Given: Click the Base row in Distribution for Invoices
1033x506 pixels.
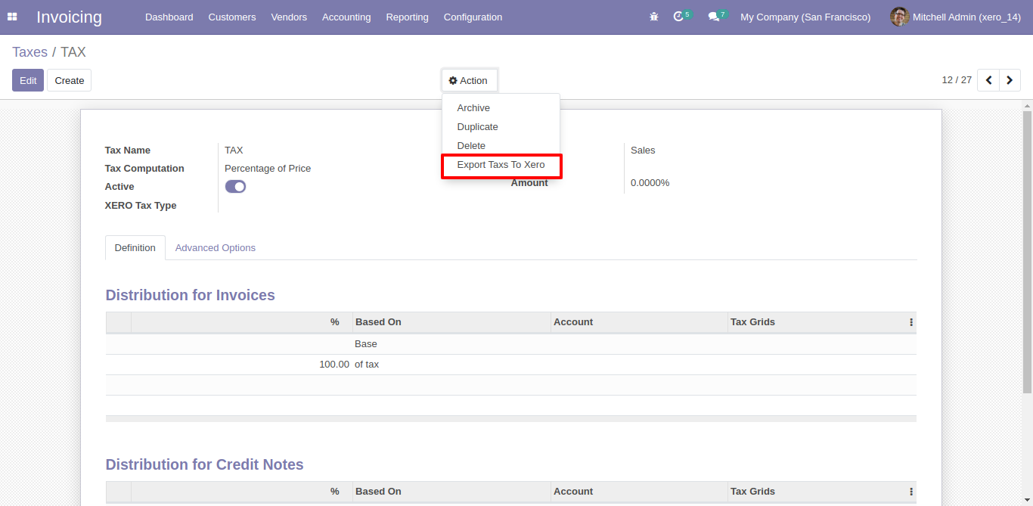Looking at the screenshot, I should pyautogui.click(x=511, y=344).
